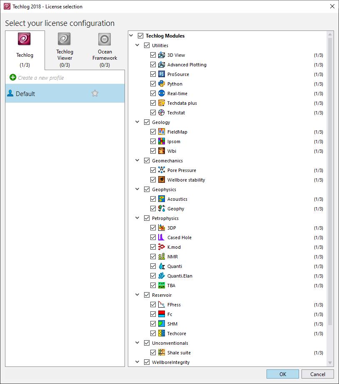The image size is (339, 384).
Task: Uncheck the Quanti.Elan checkbox
Action: (x=153, y=276)
